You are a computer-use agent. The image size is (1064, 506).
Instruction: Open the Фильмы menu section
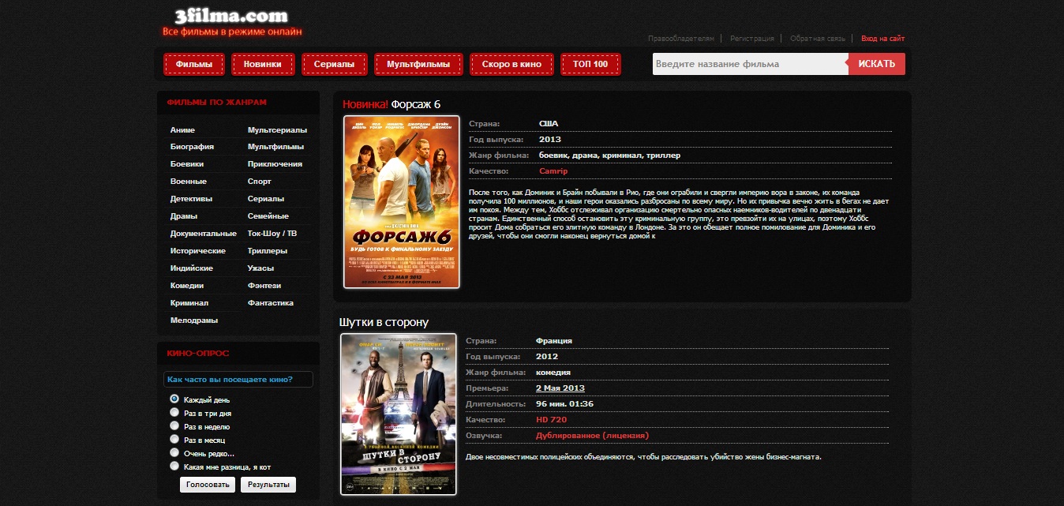click(x=194, y=64)
